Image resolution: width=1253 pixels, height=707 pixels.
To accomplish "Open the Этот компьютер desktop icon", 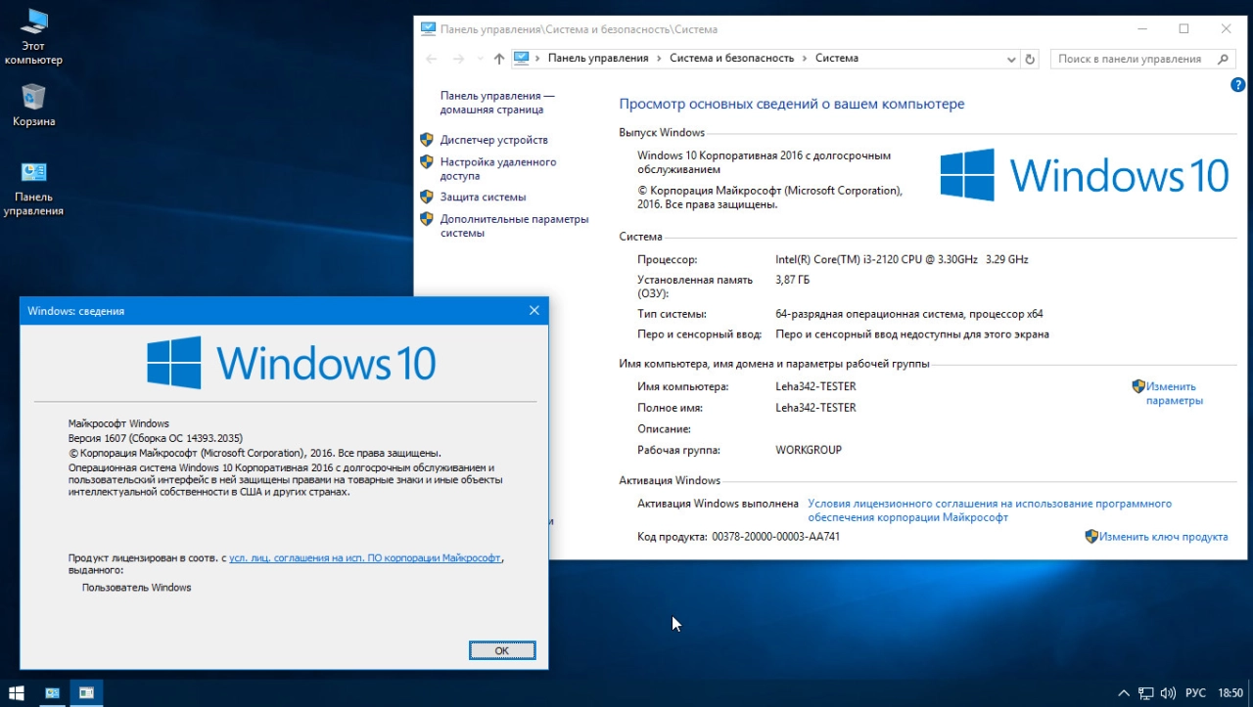I will tap(33, 36).
